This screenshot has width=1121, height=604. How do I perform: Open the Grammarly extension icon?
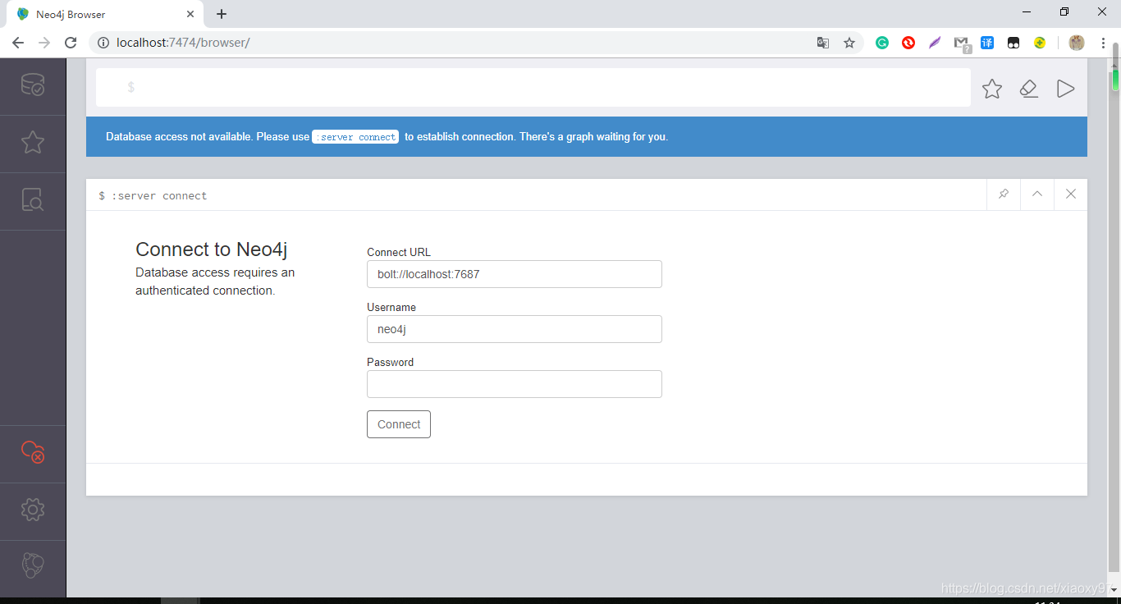[x=882, y=43]
